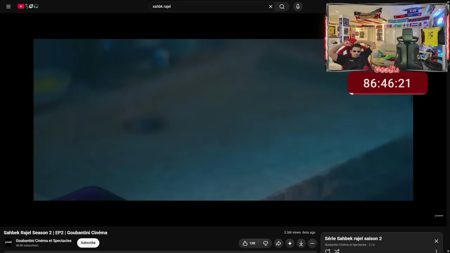Screen dimensions: 450x253
Task: Open more actions ellipsis menu
Action: 312,243
